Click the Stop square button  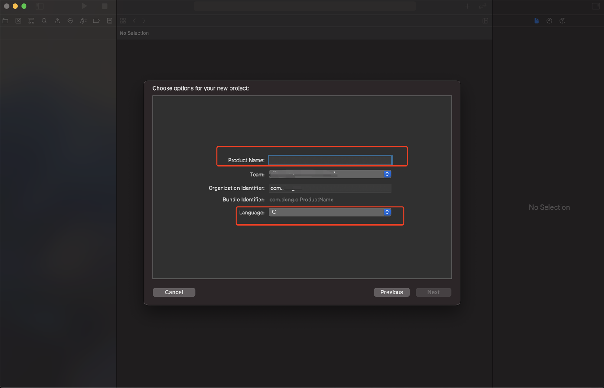click(105, 6)
